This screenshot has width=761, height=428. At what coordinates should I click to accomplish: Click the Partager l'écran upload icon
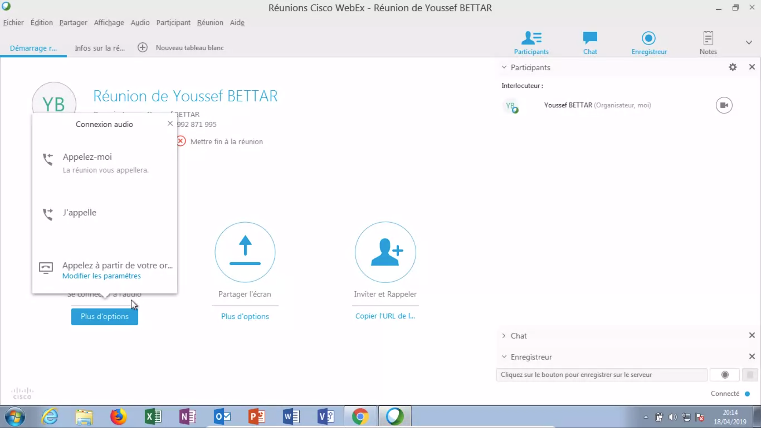click(245, 252)
